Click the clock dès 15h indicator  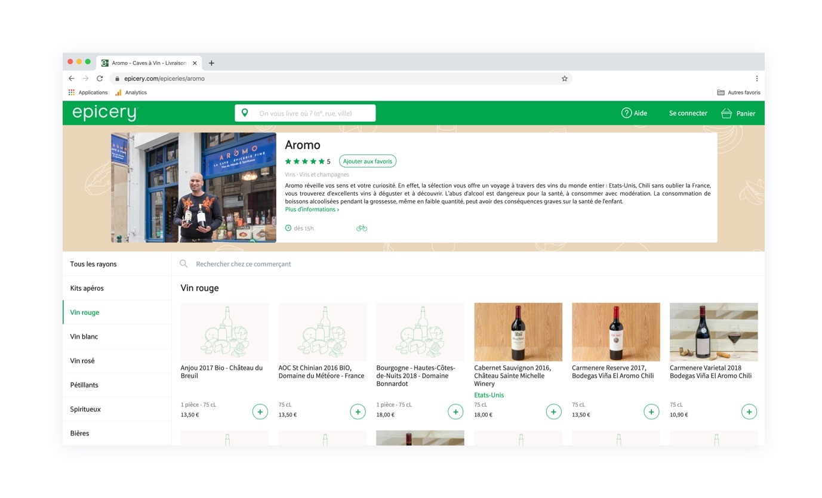pyautogui.click(x=299, y=228)
